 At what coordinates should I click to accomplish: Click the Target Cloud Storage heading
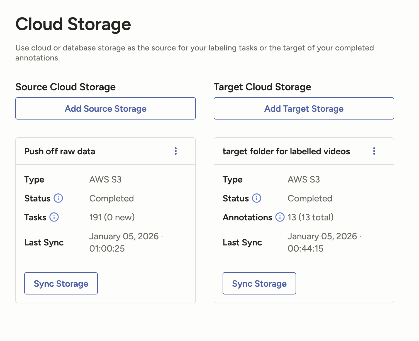point(262,87)
